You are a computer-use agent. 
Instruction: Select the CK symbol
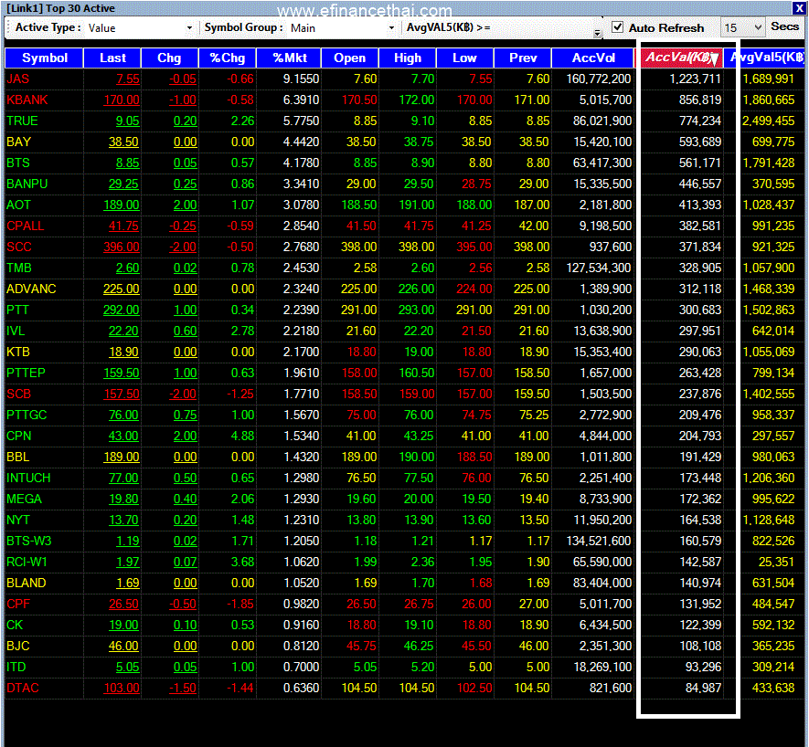[15, 626]
